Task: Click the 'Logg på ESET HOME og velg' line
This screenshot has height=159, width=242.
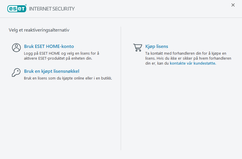Action: click(x=61, y=53)
